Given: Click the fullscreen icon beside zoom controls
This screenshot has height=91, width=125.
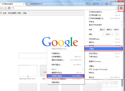Looking at the screenshot, I should 117,34.
